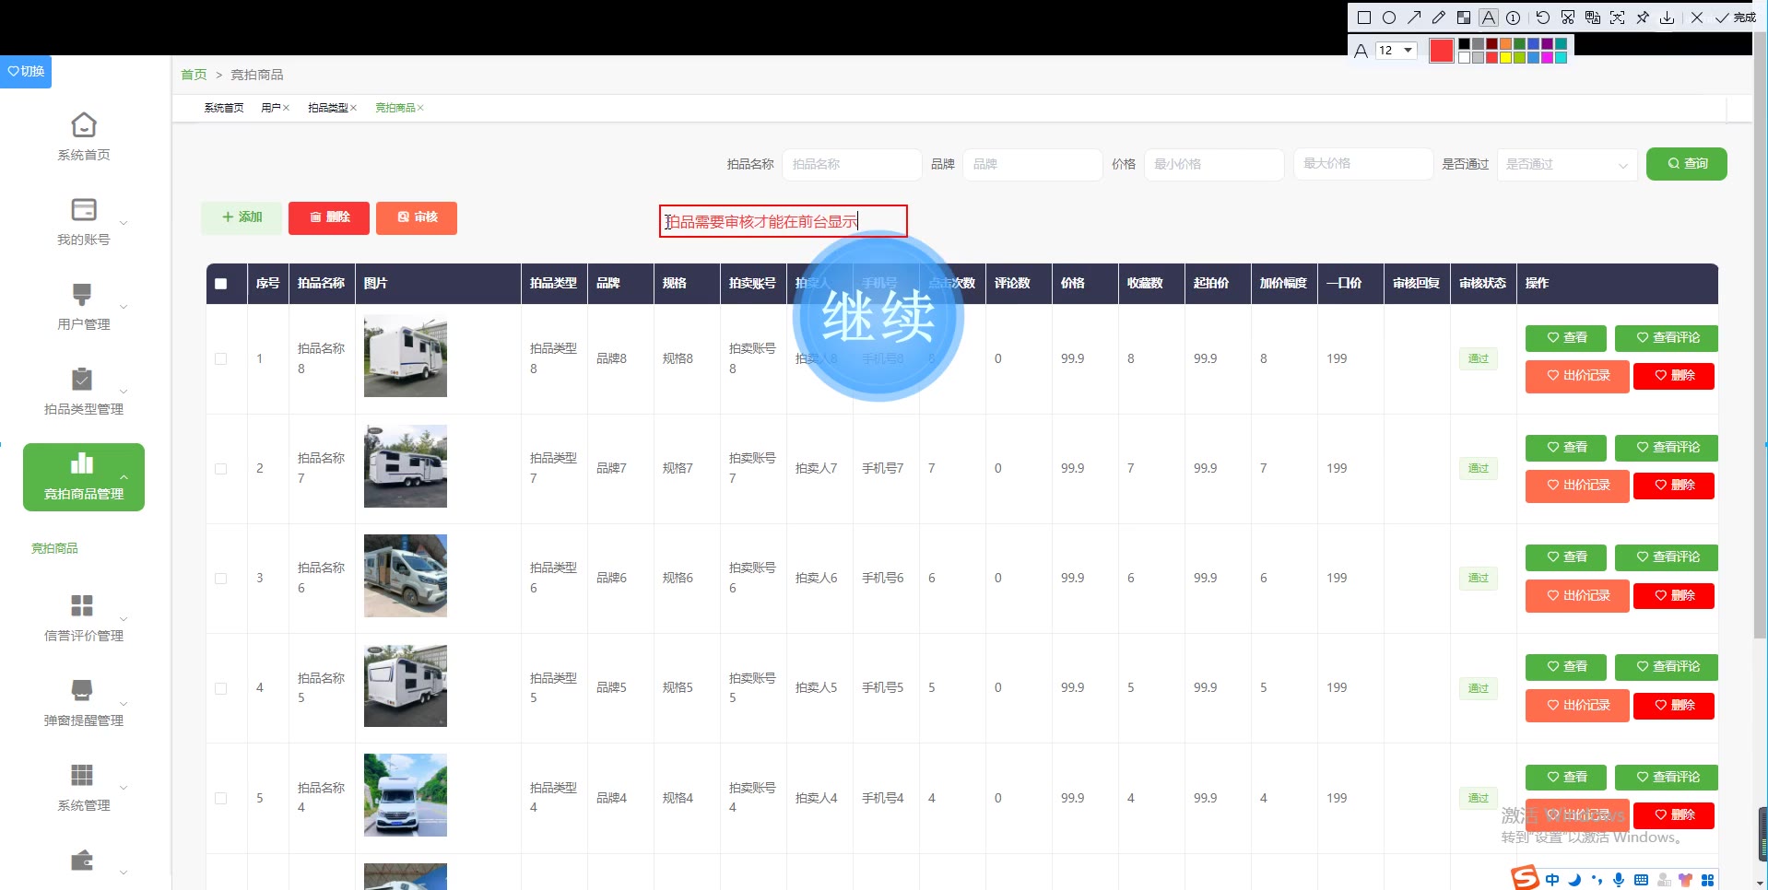
Task: Expand the 系统管理 menu chevron
Action: coord(124,789)
